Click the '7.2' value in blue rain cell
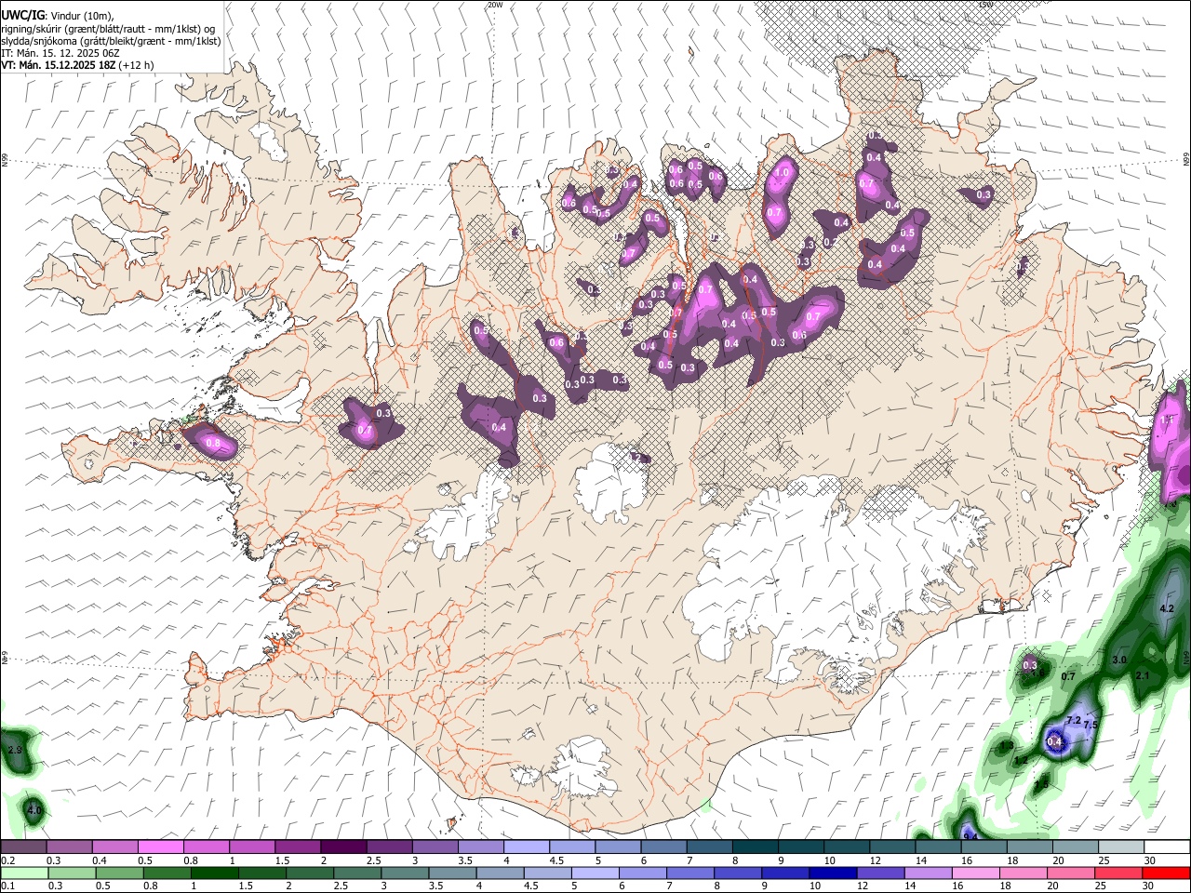The width and height of the screenshot is (1191, 893). [x=1073, y=720]
